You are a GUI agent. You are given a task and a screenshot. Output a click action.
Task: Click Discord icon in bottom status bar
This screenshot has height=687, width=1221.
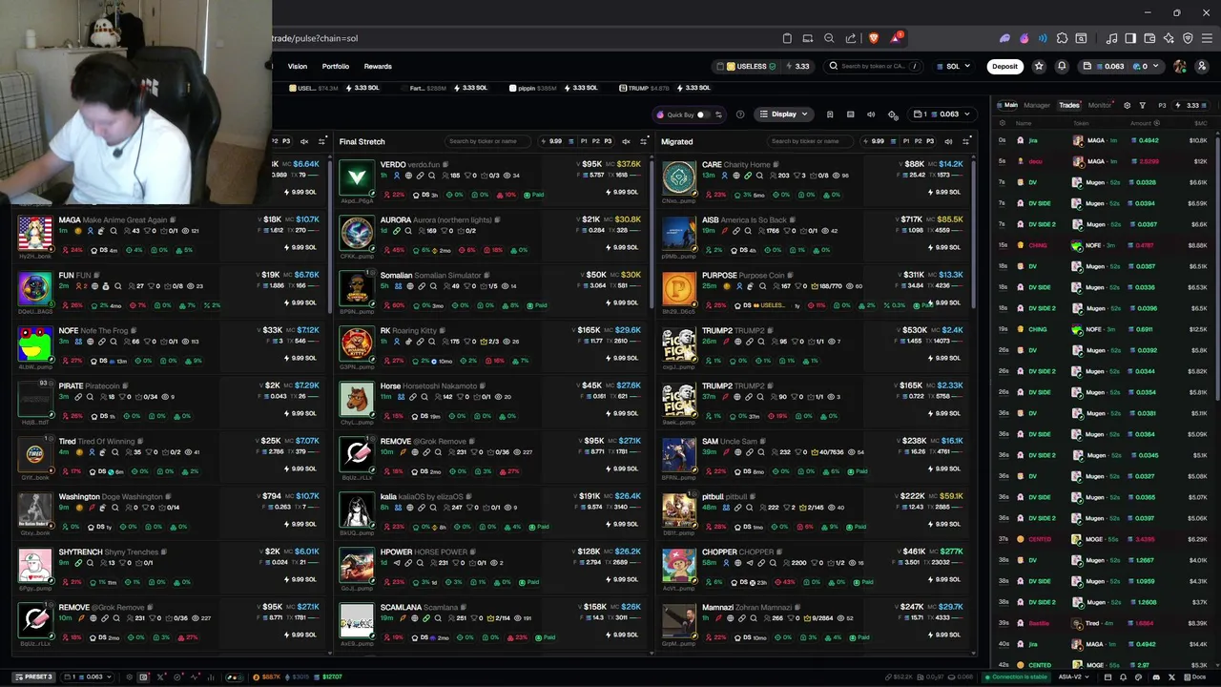1156,677
